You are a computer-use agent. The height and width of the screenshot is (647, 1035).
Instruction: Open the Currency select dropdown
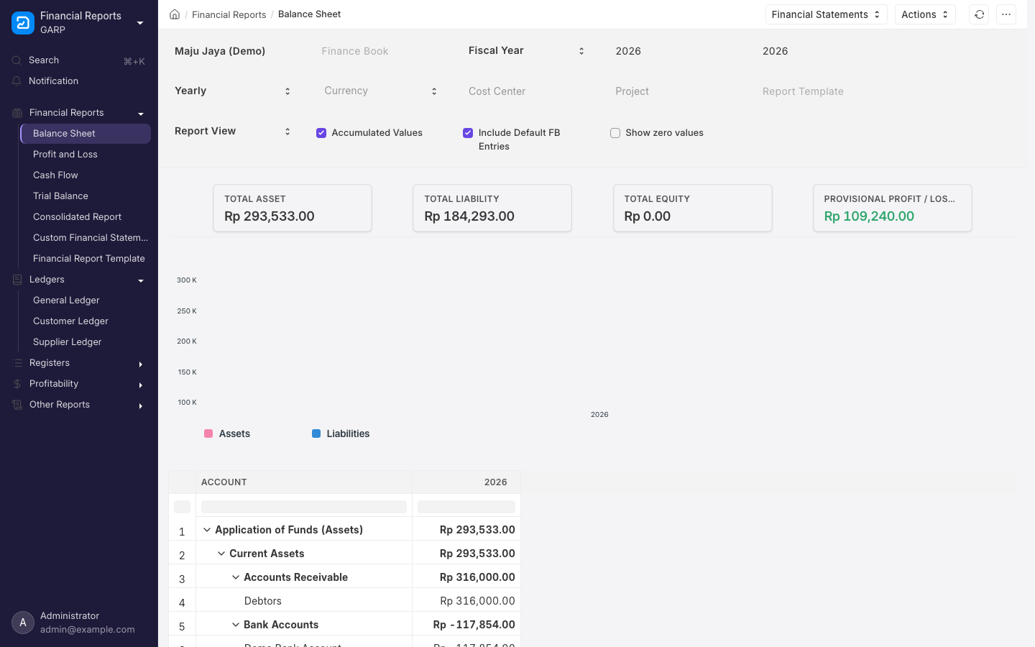click(x=380, y=91)
